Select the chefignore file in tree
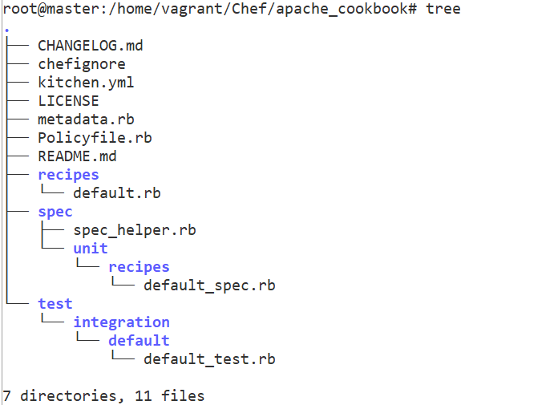The image size is (550, 405). tap(82, 64)
